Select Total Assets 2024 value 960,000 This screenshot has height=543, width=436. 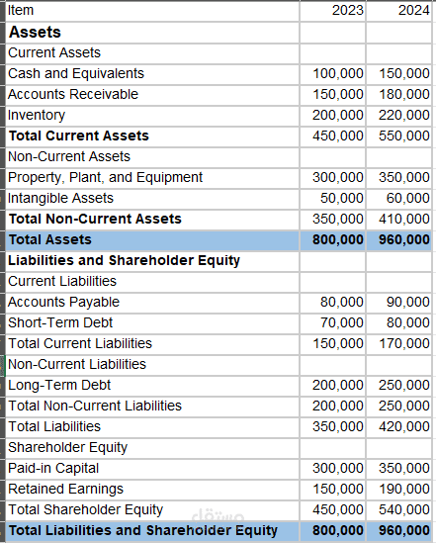[399, 240]
